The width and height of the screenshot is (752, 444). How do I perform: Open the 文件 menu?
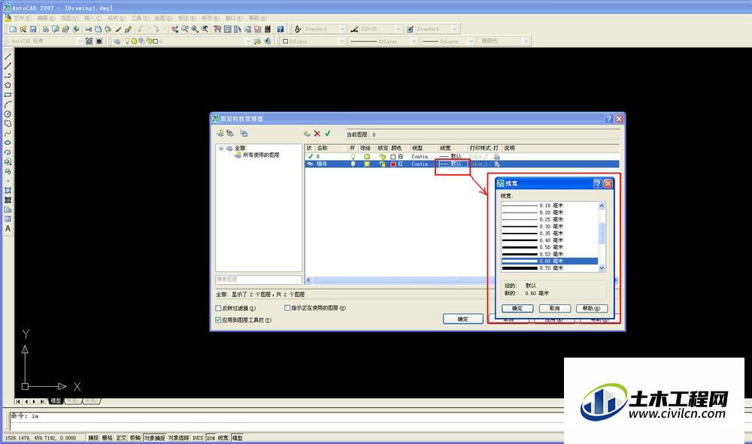coord(22,18)
